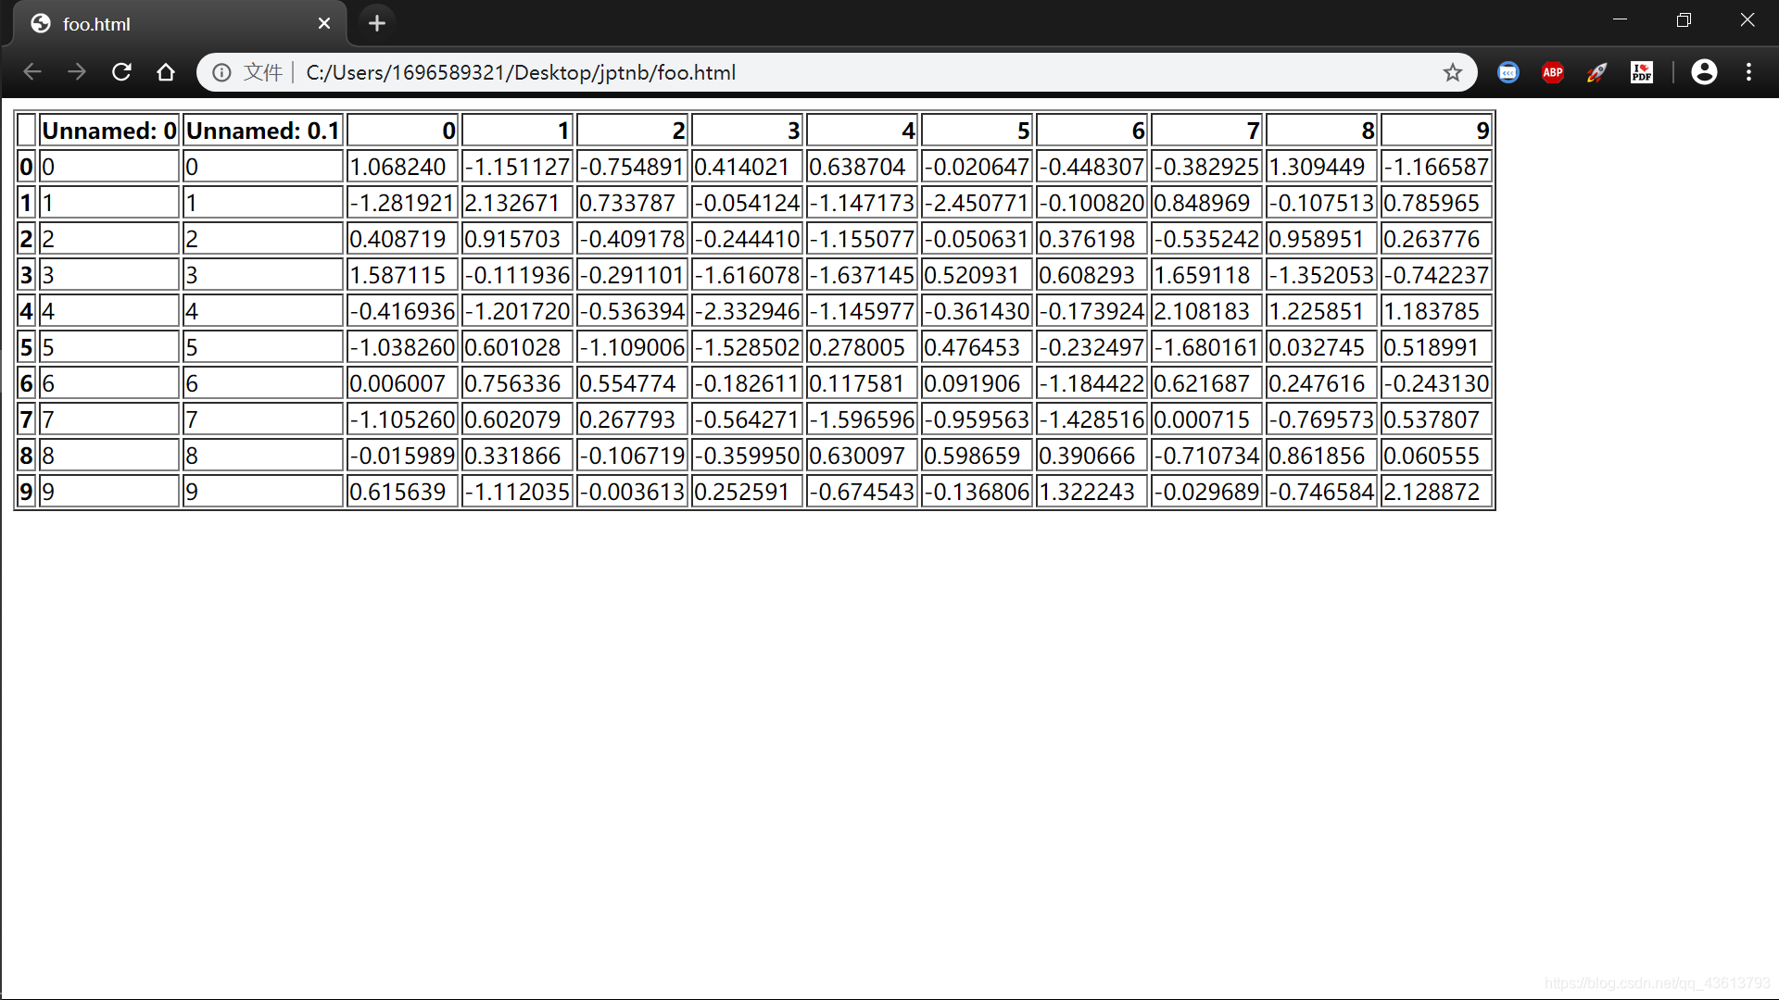Image resolution: width=1779 pixels, height=1000 pixels.
Task: Click the cell containing 0.060555
Action: tap(1436, 456)
